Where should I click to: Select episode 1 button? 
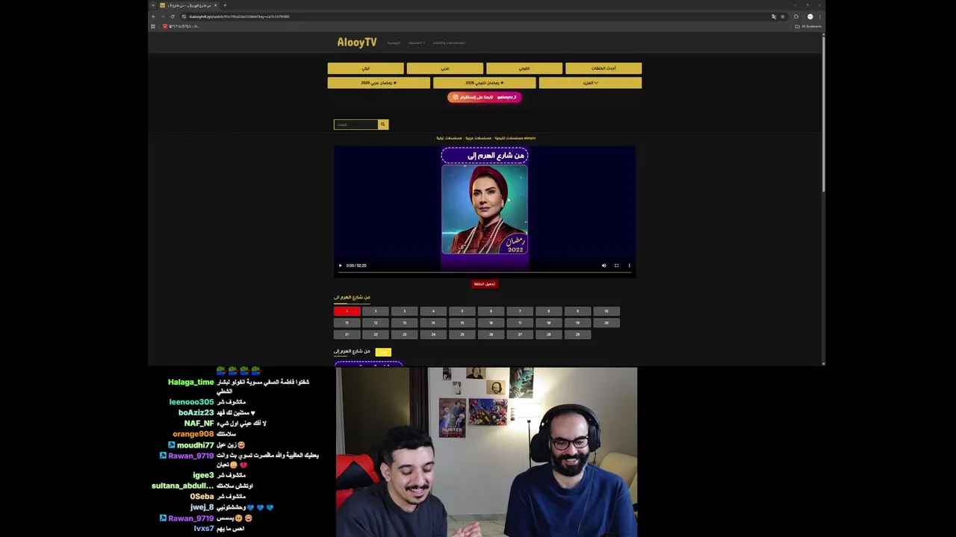pos(347,311)
